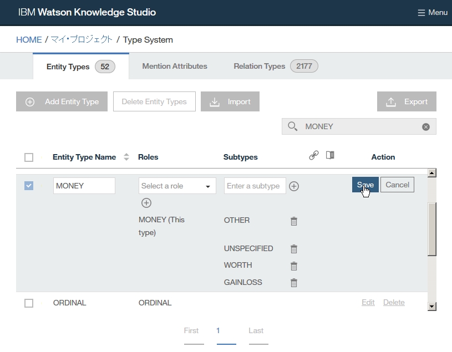
Task: Delete the OTHER subtype trash icon
Action: tap(294, 221)
